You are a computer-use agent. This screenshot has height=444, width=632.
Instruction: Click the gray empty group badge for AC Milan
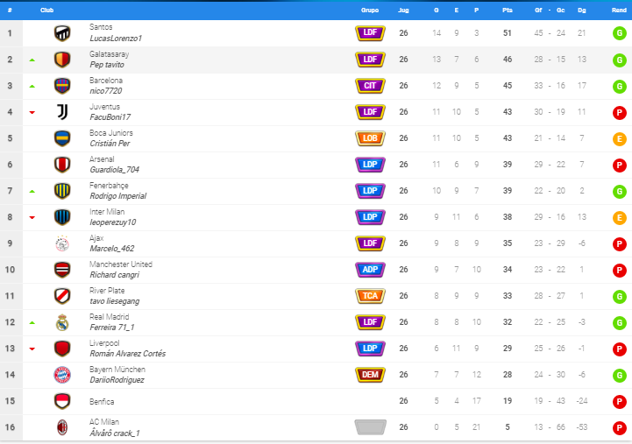[370, 427]
